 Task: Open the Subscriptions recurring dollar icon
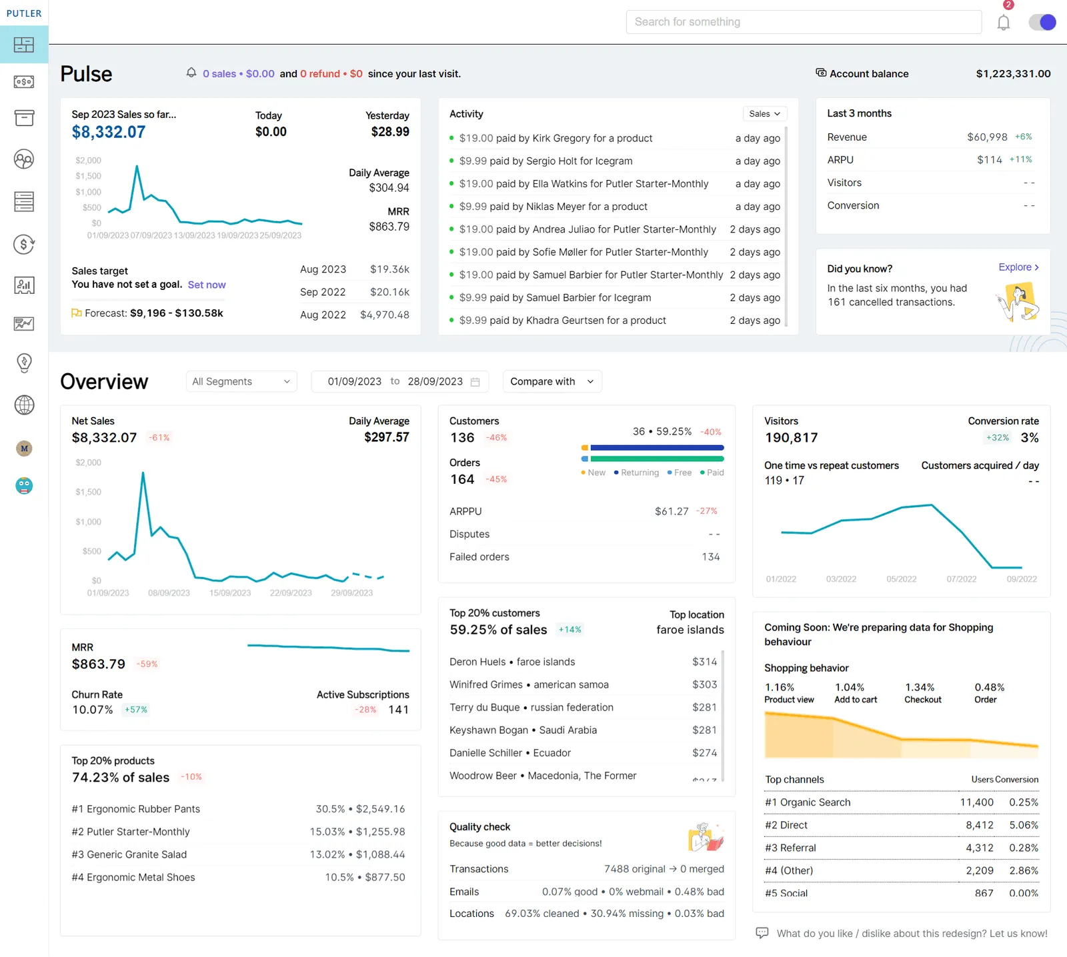(24, 244)
